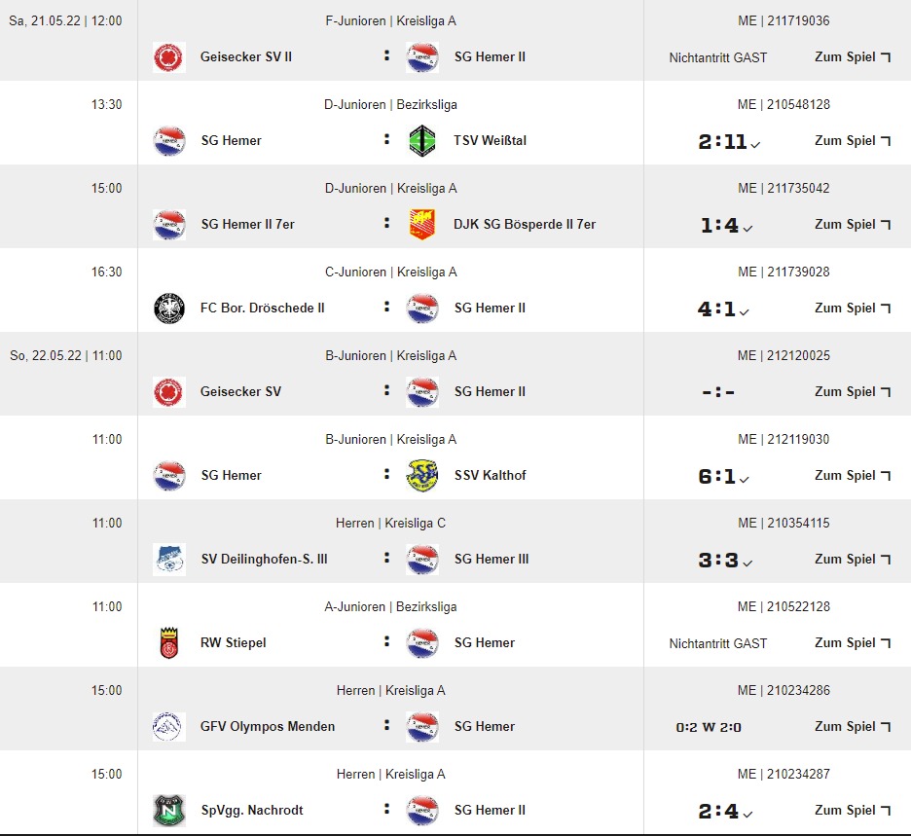Open Zum Spiel for RW Stiepel match
911x836 pixels.
pyautogui.click(x=853, y=643)
